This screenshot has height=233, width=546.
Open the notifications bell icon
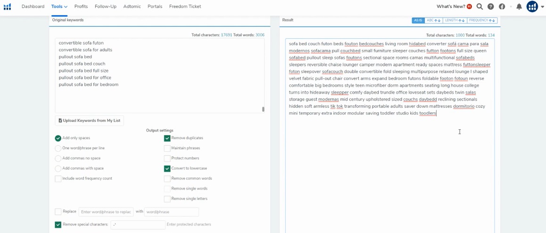(519, 6)
